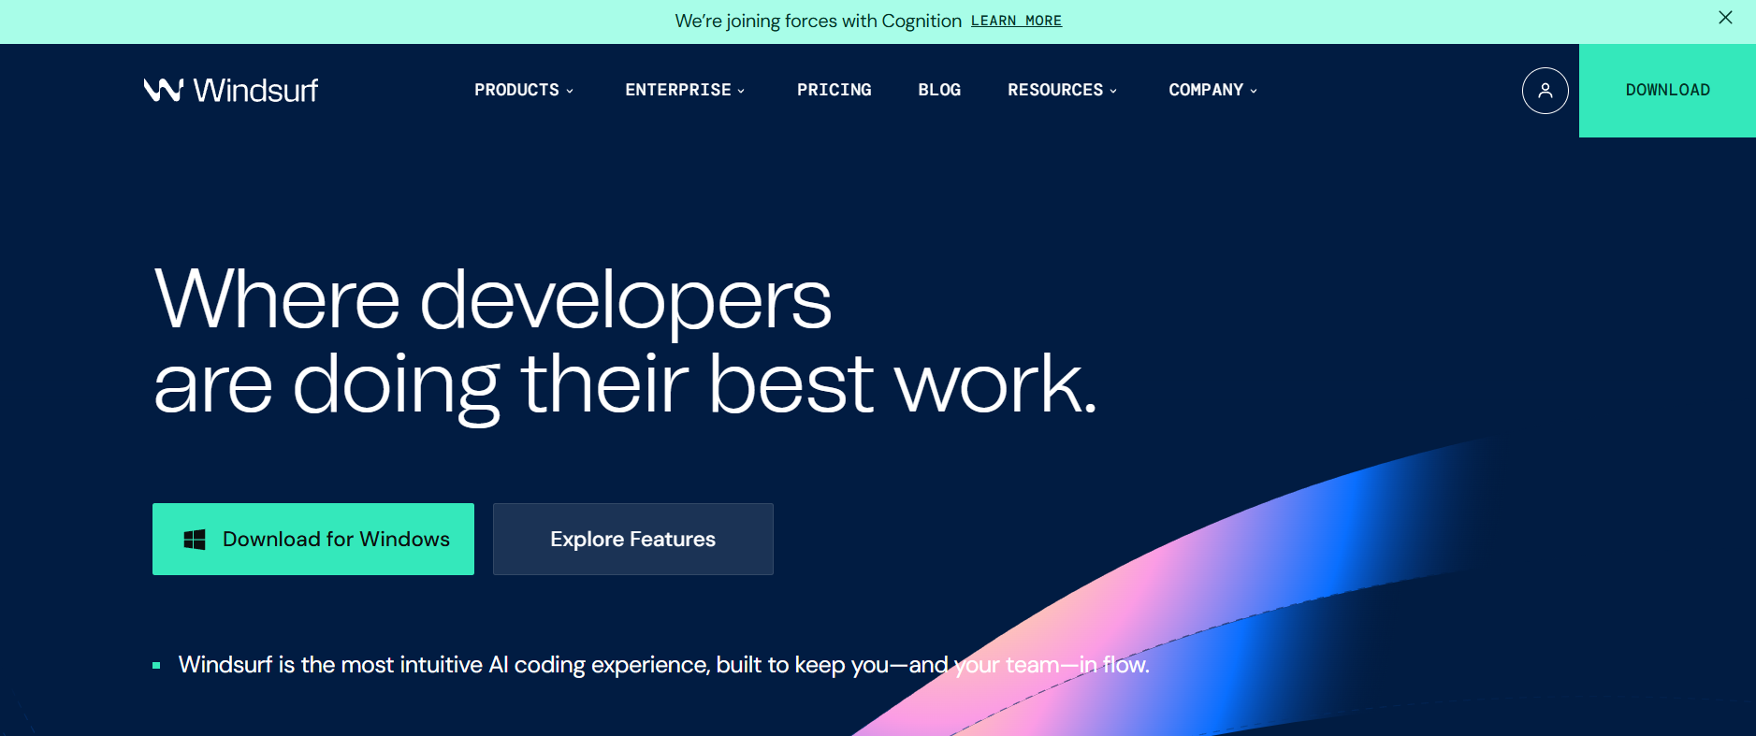The height and width of the screenshot is (736, 1756).
Task: Open the Enterprise menu label
Action: [x=677, y=90]
